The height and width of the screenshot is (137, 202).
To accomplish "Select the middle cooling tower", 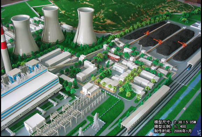I will (x=53, y=25).
